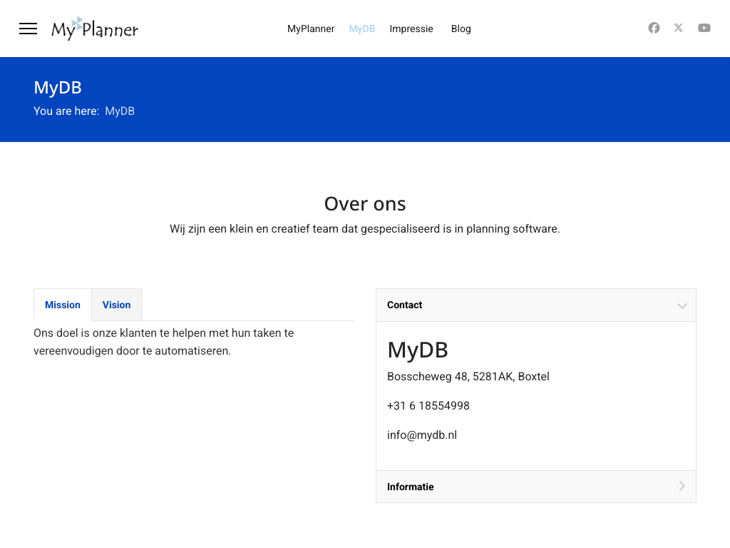730x548 pixels.
Task: Open the hamburger menu
Action: (28, 29)
